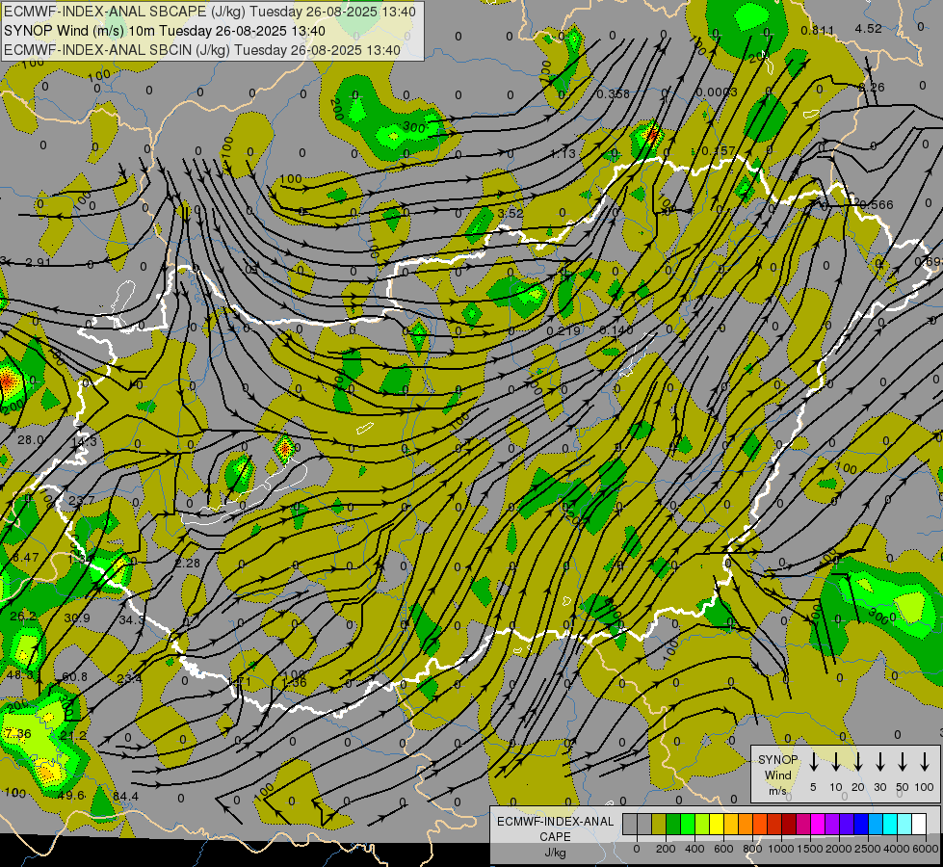The image size is (943, 867).
Task: Click the 0.811 value on the map
Action: point(818,30)
